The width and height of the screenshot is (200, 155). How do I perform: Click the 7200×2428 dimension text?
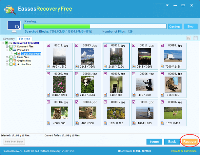point(173,67)
